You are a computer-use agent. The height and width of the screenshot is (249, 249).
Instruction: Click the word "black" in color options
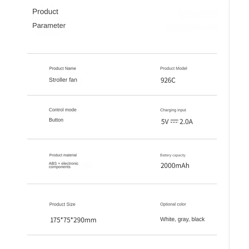pyautogui.click(x=198, y=219)
